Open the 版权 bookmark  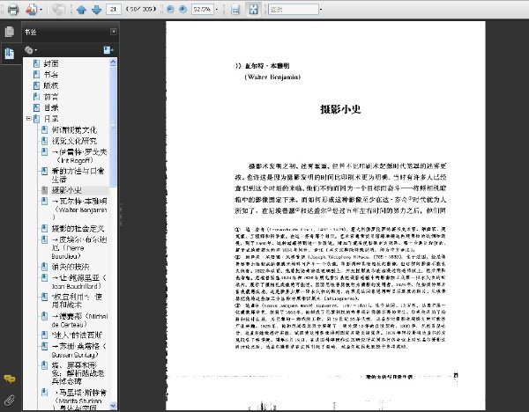[x=51, y=85]
